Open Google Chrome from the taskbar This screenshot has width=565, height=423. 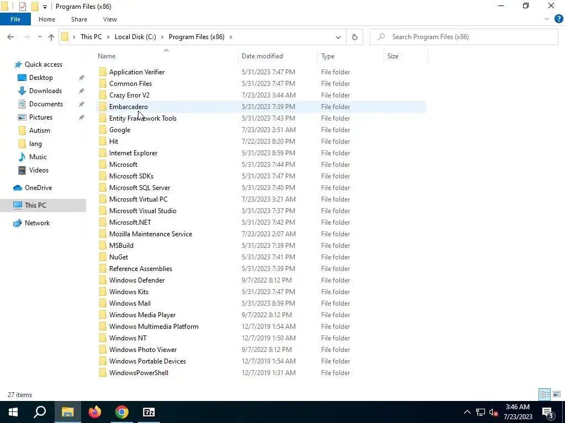click(x=122, y=412)
